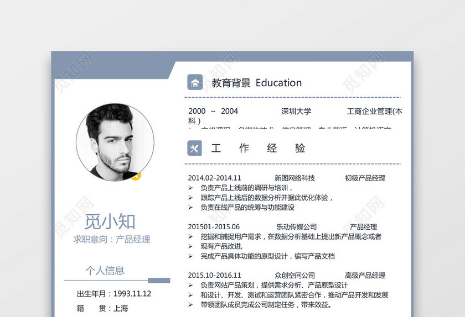Image resolution: width=465 pixels, height=317 pixels.
Task: Click bullet '带领团队成员完成公司制定任务，带来效益。'
Action: click(x=266, y=304)
